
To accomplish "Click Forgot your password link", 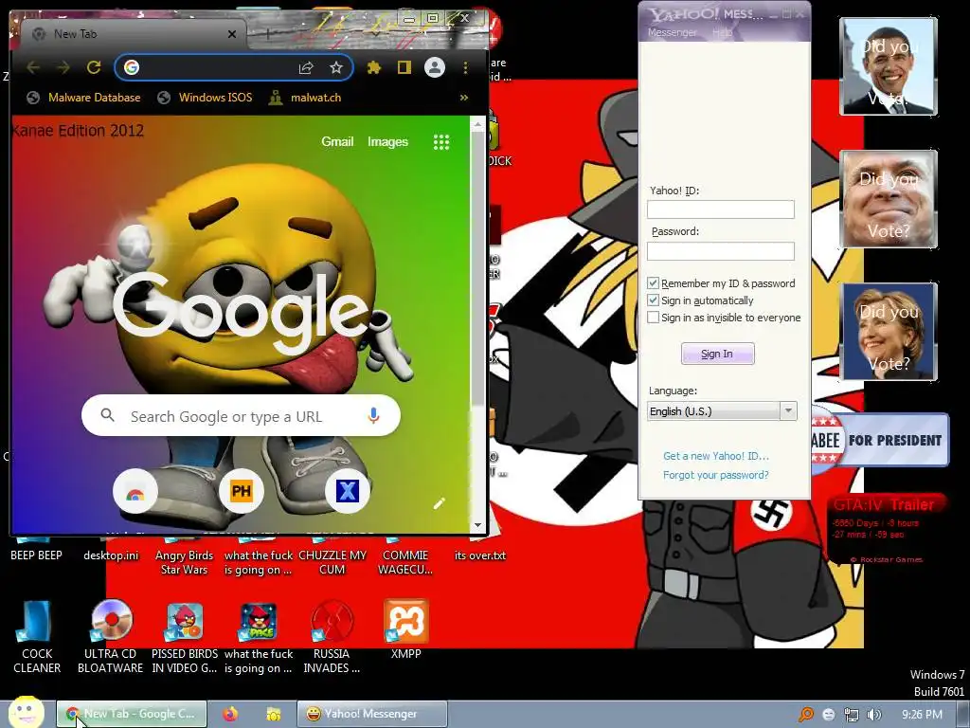I will (716, 476).
